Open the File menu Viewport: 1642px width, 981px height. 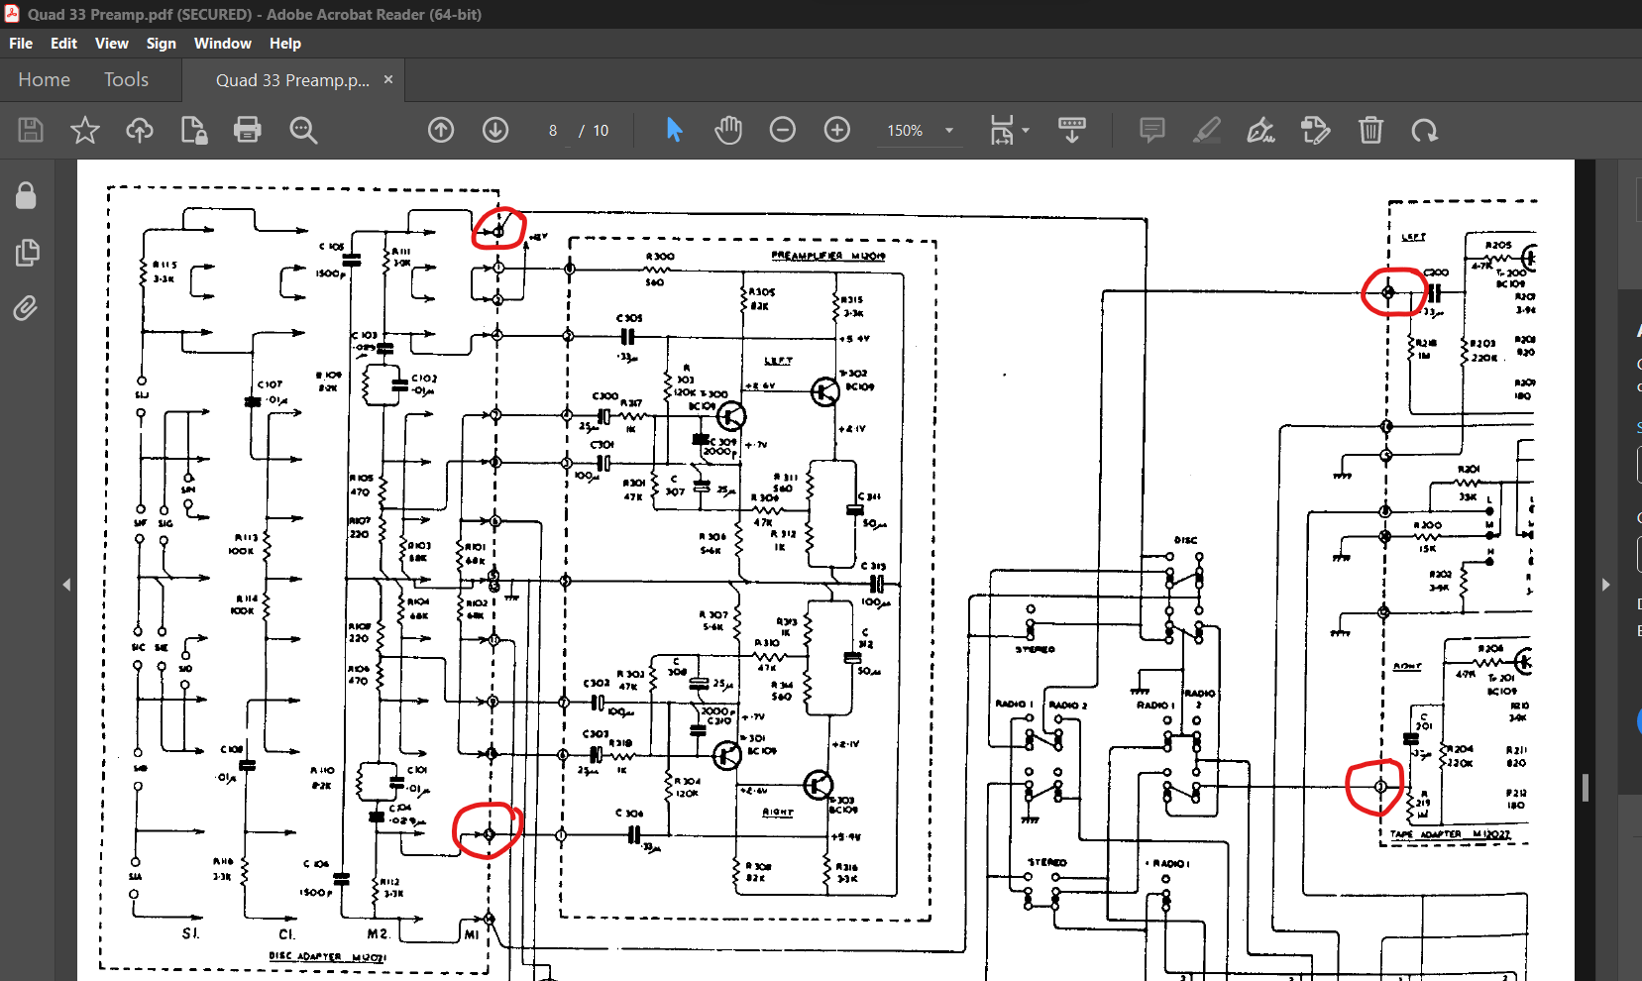21,44
